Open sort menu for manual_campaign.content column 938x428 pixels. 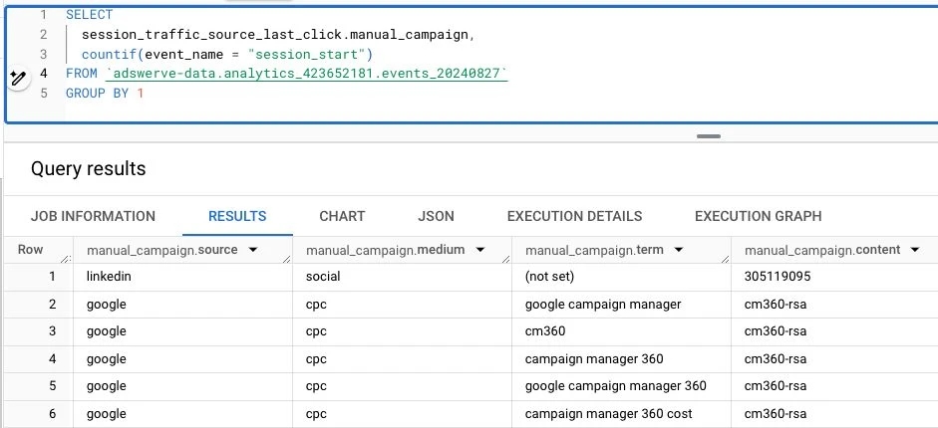coord(914,250)
